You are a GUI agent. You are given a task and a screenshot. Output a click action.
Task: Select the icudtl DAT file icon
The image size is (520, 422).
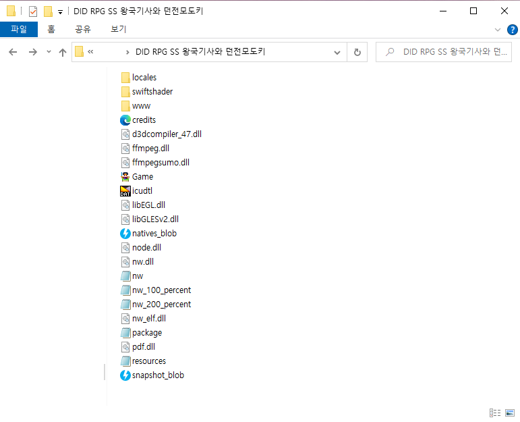pyautogui.click(x=125, y=191)
